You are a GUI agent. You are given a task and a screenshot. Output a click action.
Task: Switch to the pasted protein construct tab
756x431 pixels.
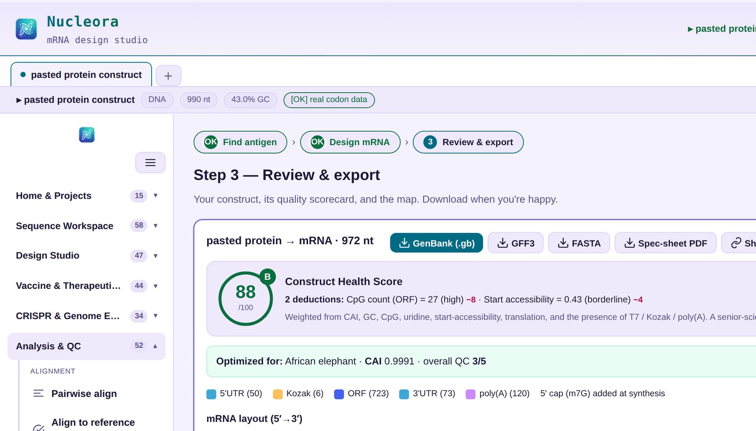coord(81,75)
